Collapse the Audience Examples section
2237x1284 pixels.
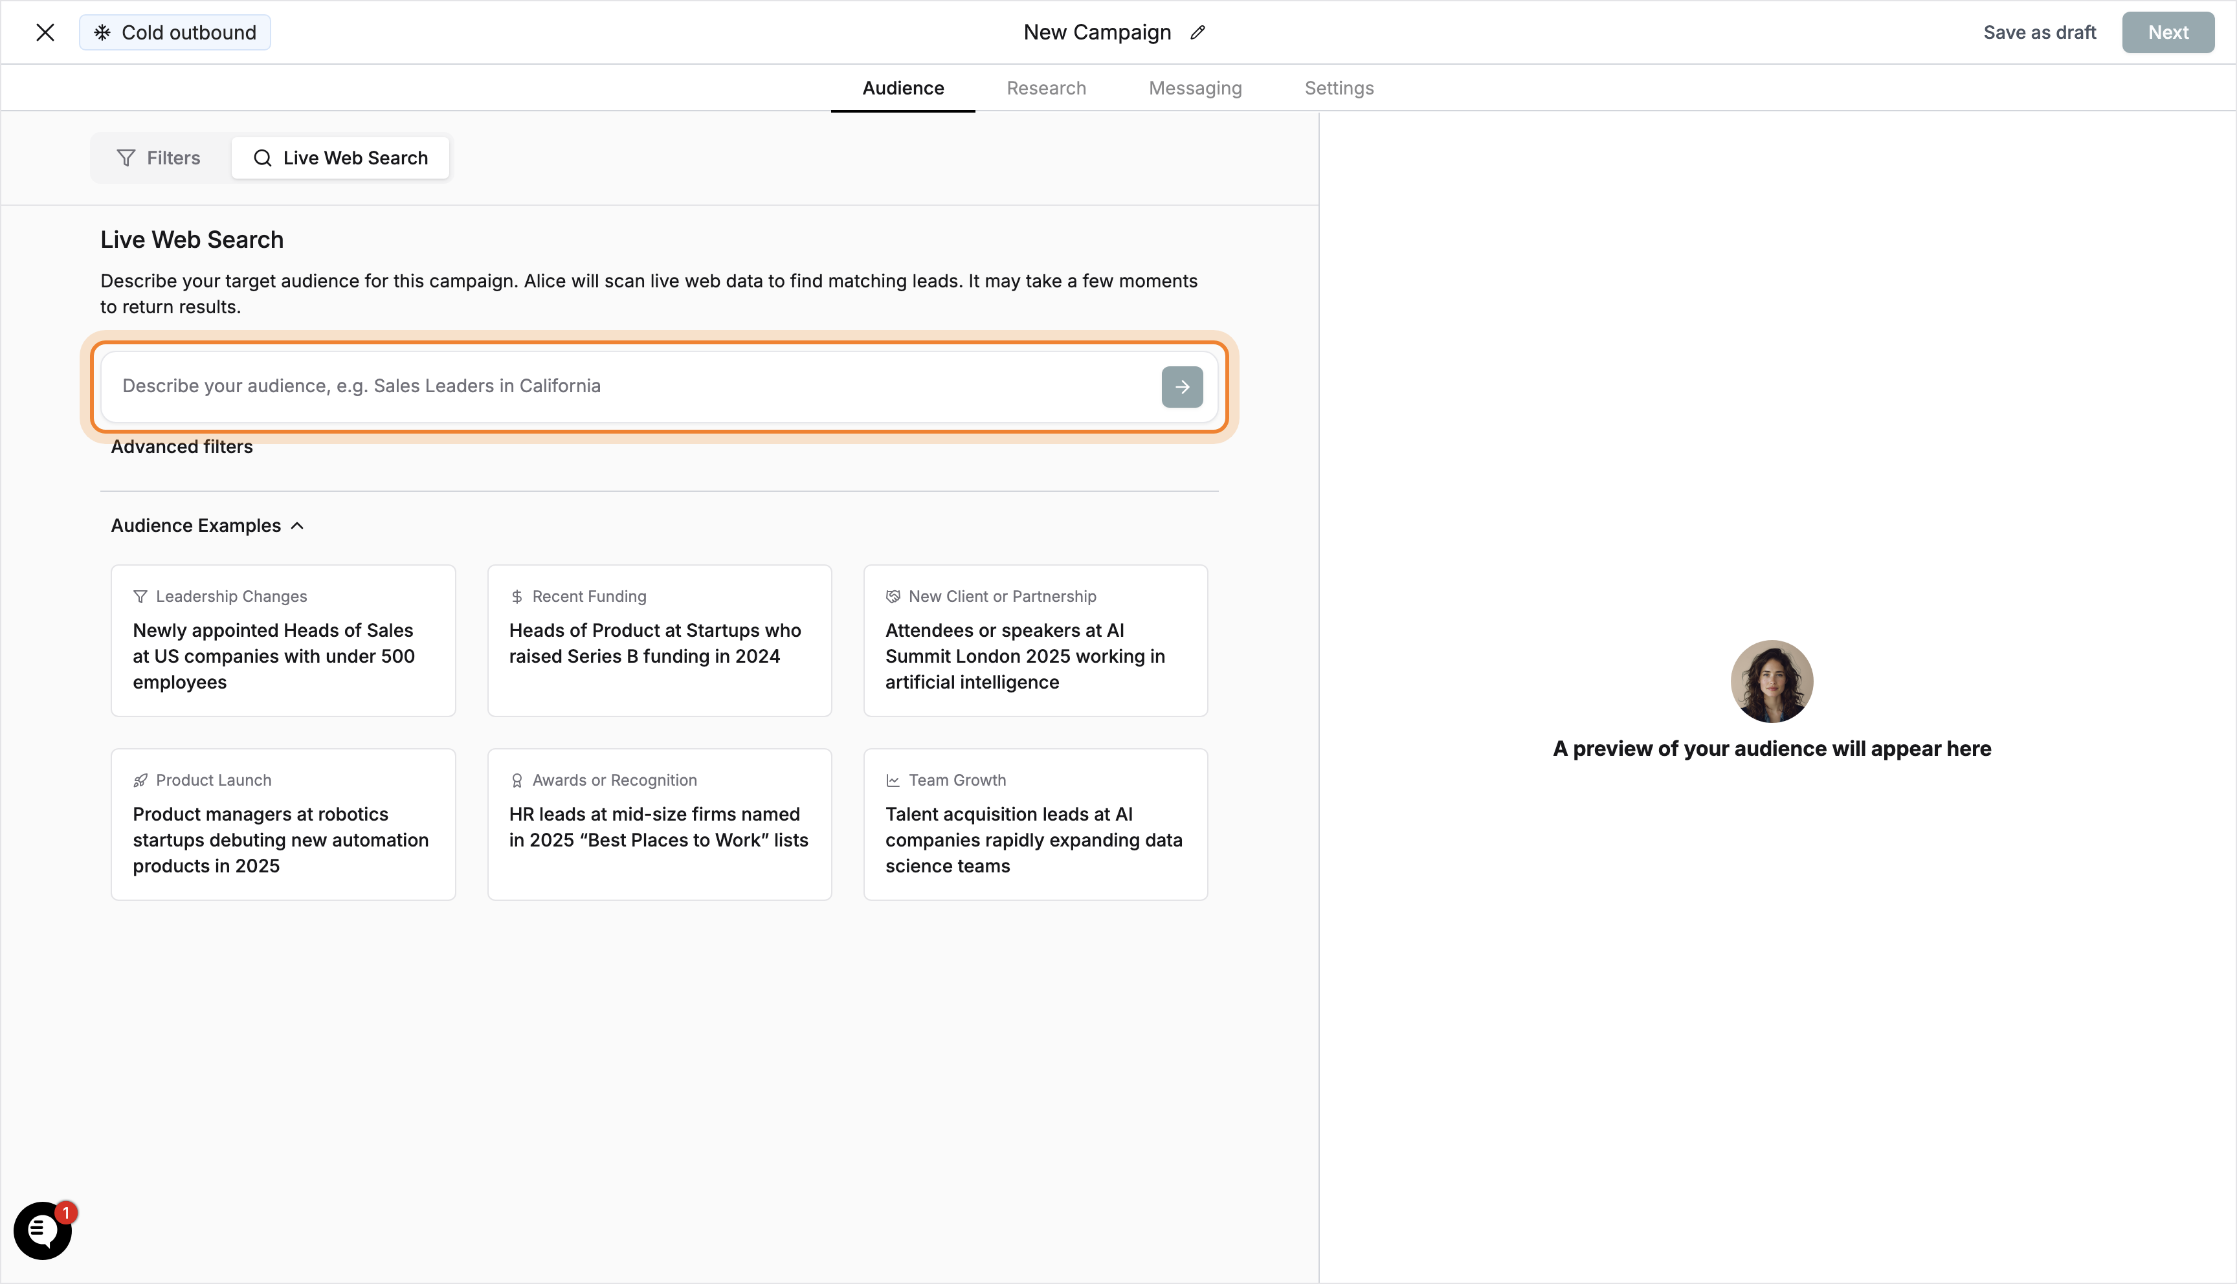coord(297,525)
